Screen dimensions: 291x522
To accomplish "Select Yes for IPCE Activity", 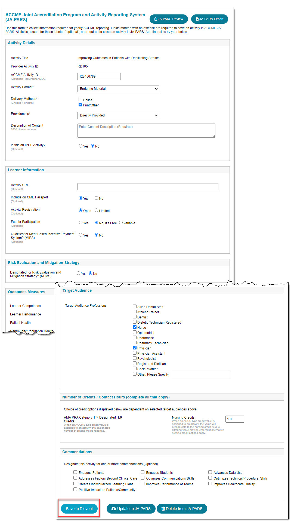I will coord(81,146).
